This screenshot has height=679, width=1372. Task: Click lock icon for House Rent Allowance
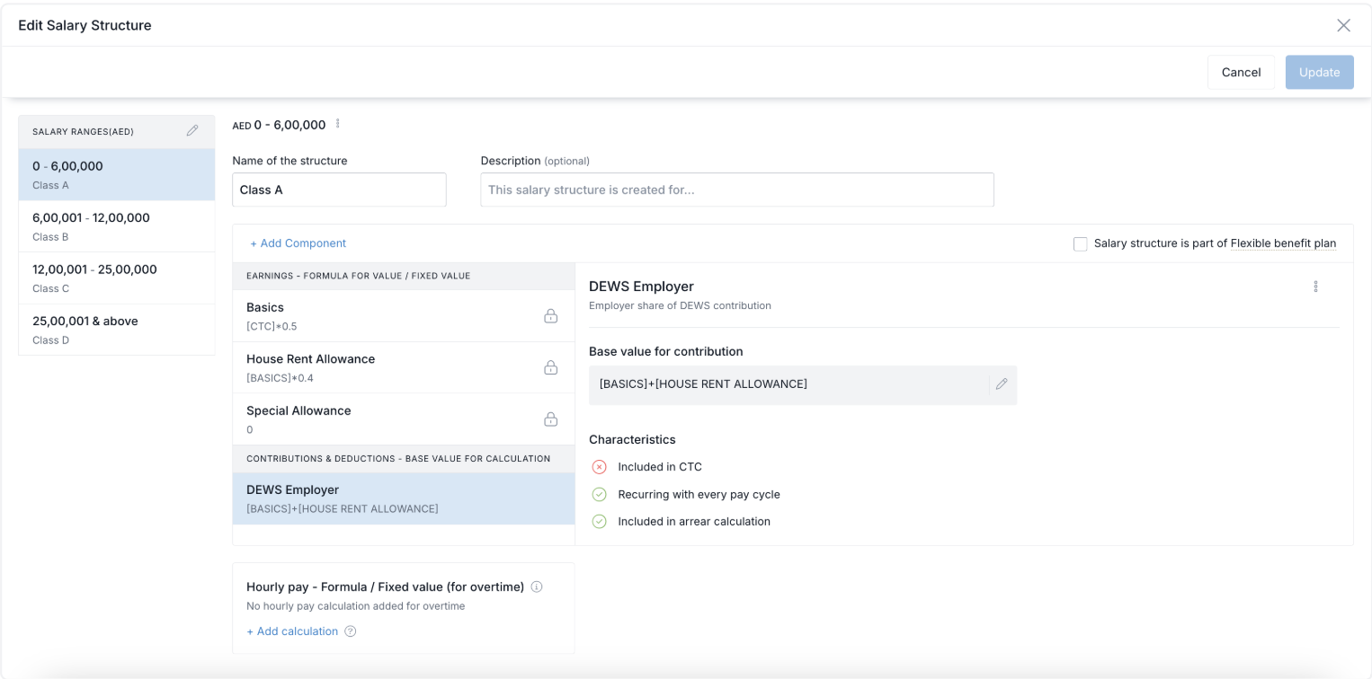coord(550,367)
